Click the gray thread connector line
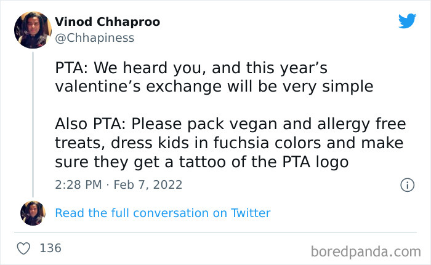Screen dimensions: 431x265 (33, 123)
